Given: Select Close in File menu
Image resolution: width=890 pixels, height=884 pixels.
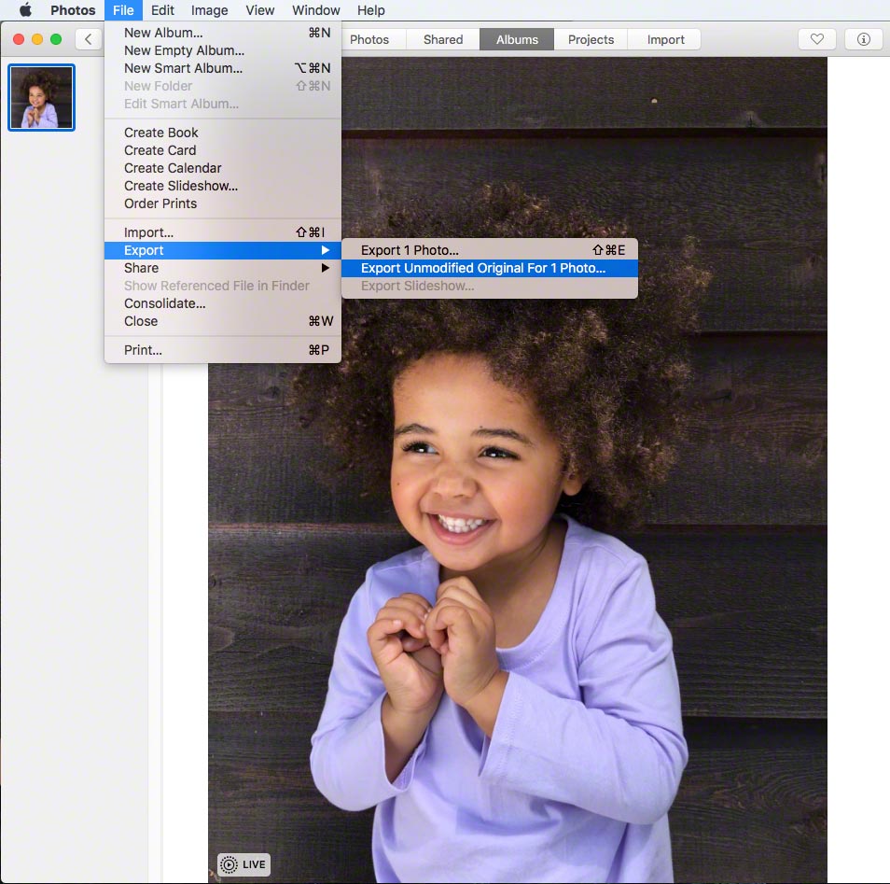Looking at the screenshot, I should point(222,321).
